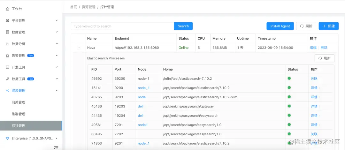The height and width of the screenshot is (150, 345).
Task: Open the dell link on port 19203
Action: pyautogui.click(x=141, y=106)
